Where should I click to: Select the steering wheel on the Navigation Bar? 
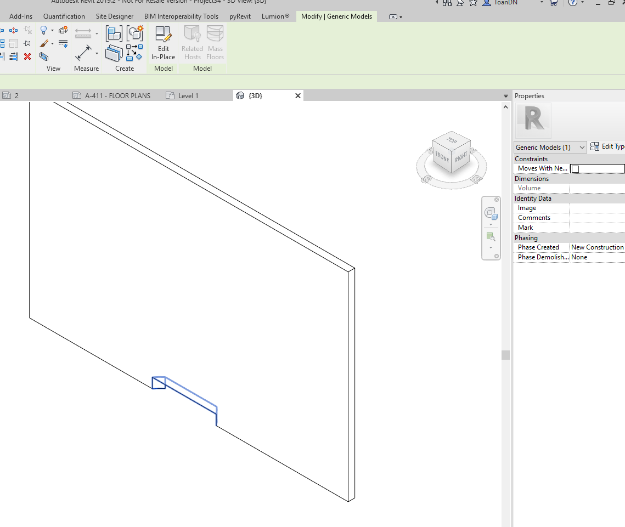click(x=490, y=213)
